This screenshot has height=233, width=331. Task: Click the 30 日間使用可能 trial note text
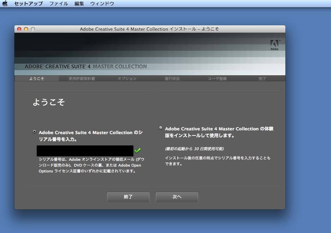[194, 149]
